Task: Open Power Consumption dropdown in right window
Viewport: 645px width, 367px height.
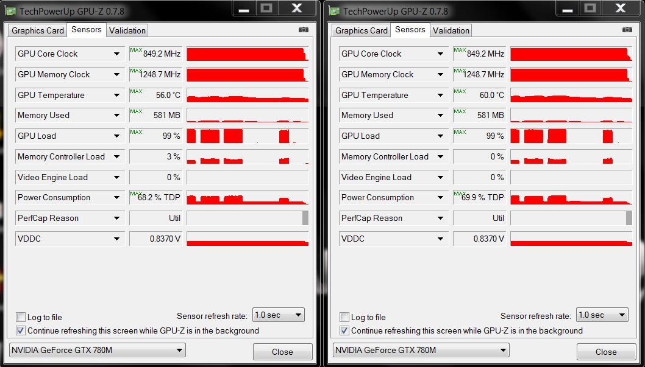Action: pyautogui.click(x=441, y=197)
